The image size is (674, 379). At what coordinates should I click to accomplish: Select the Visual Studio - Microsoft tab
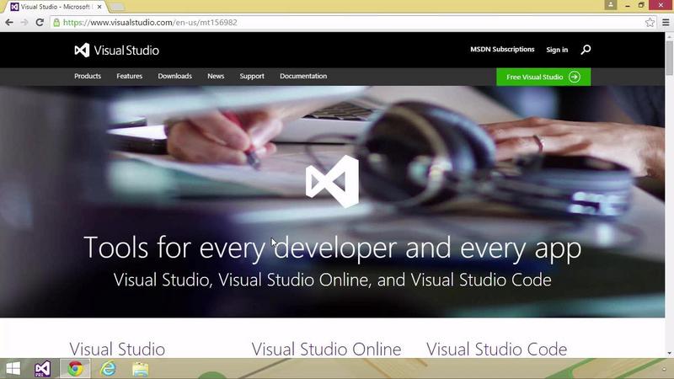(x=56, y=7)
